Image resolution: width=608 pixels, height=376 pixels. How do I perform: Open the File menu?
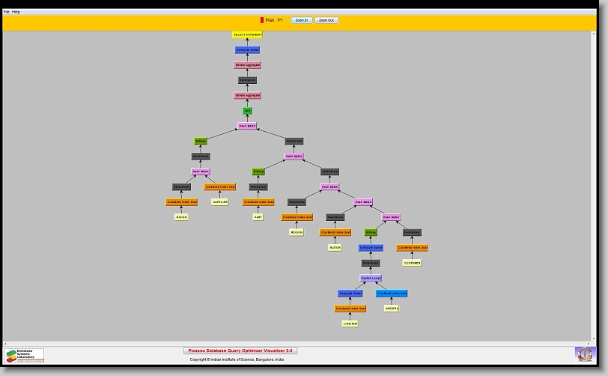point(7,12)
